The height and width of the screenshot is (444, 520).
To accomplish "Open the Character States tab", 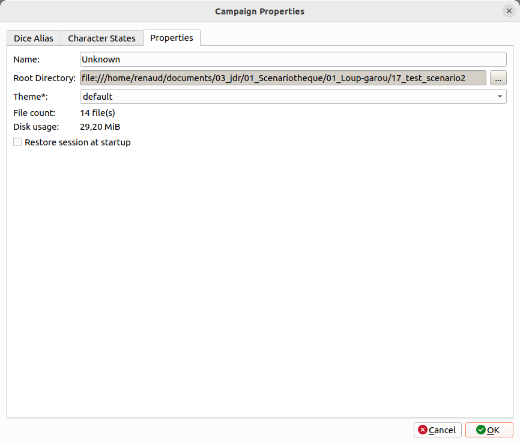I will (101, 38).
